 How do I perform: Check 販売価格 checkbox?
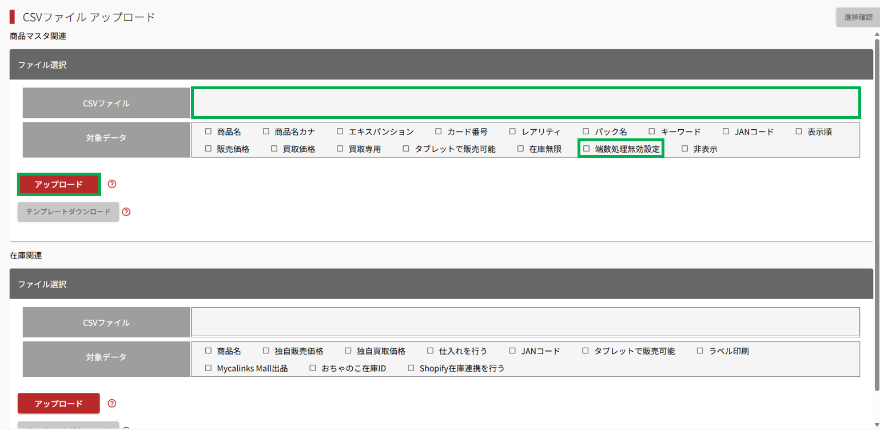point(209,149)
